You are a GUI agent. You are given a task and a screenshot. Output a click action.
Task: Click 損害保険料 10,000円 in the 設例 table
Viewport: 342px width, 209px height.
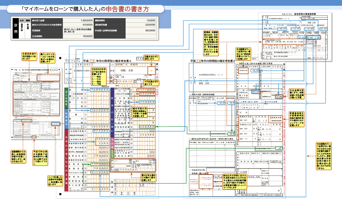(125, 20)
